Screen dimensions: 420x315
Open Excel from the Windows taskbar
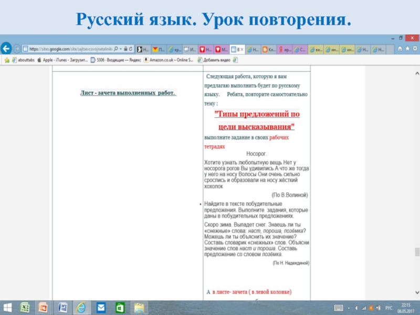coord(25,307)
